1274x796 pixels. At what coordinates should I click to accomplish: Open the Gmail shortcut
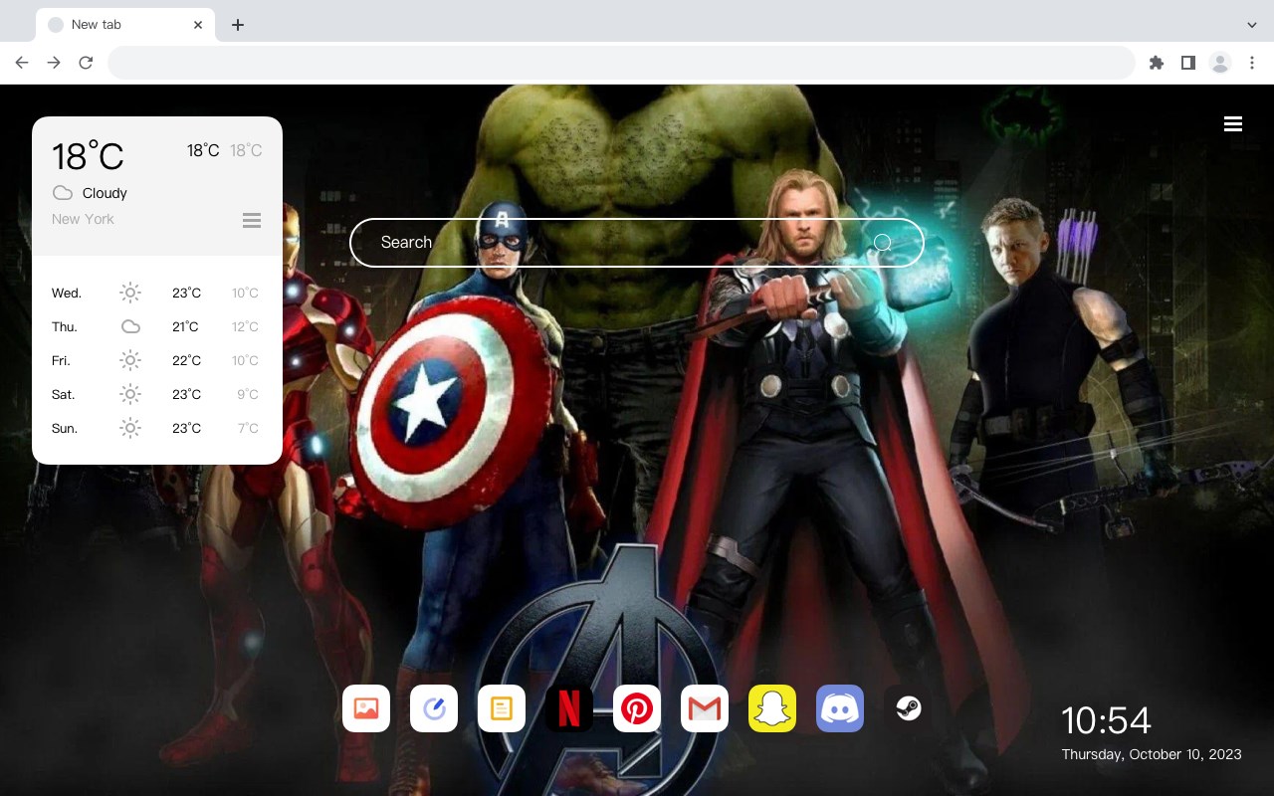coord(705,708)
